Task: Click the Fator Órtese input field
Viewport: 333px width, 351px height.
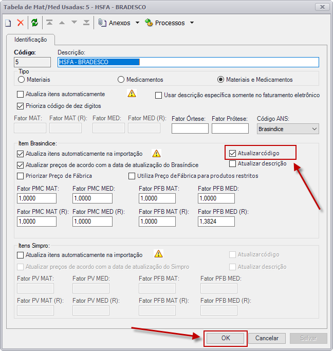Action: (x=190, y=128)
